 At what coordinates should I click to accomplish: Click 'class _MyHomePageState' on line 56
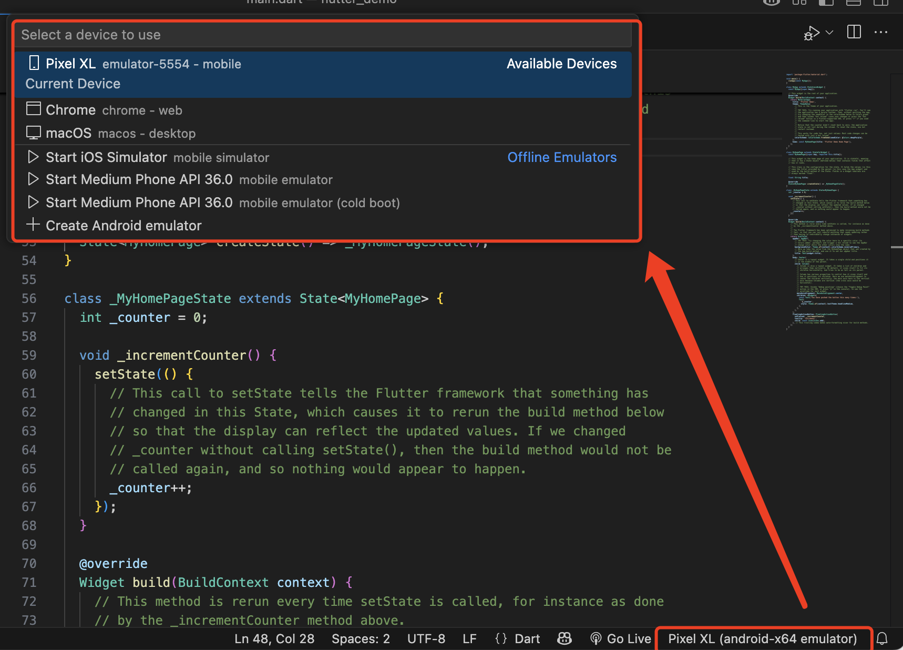point(148,299)
